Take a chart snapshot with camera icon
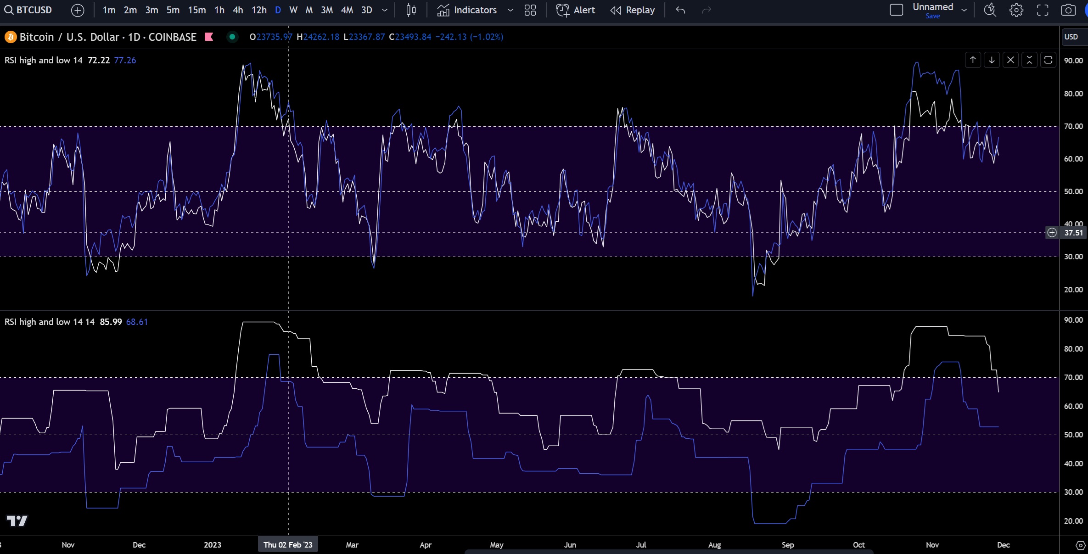The width and height of the screenshot is (1088, 554). [1068, 10]
